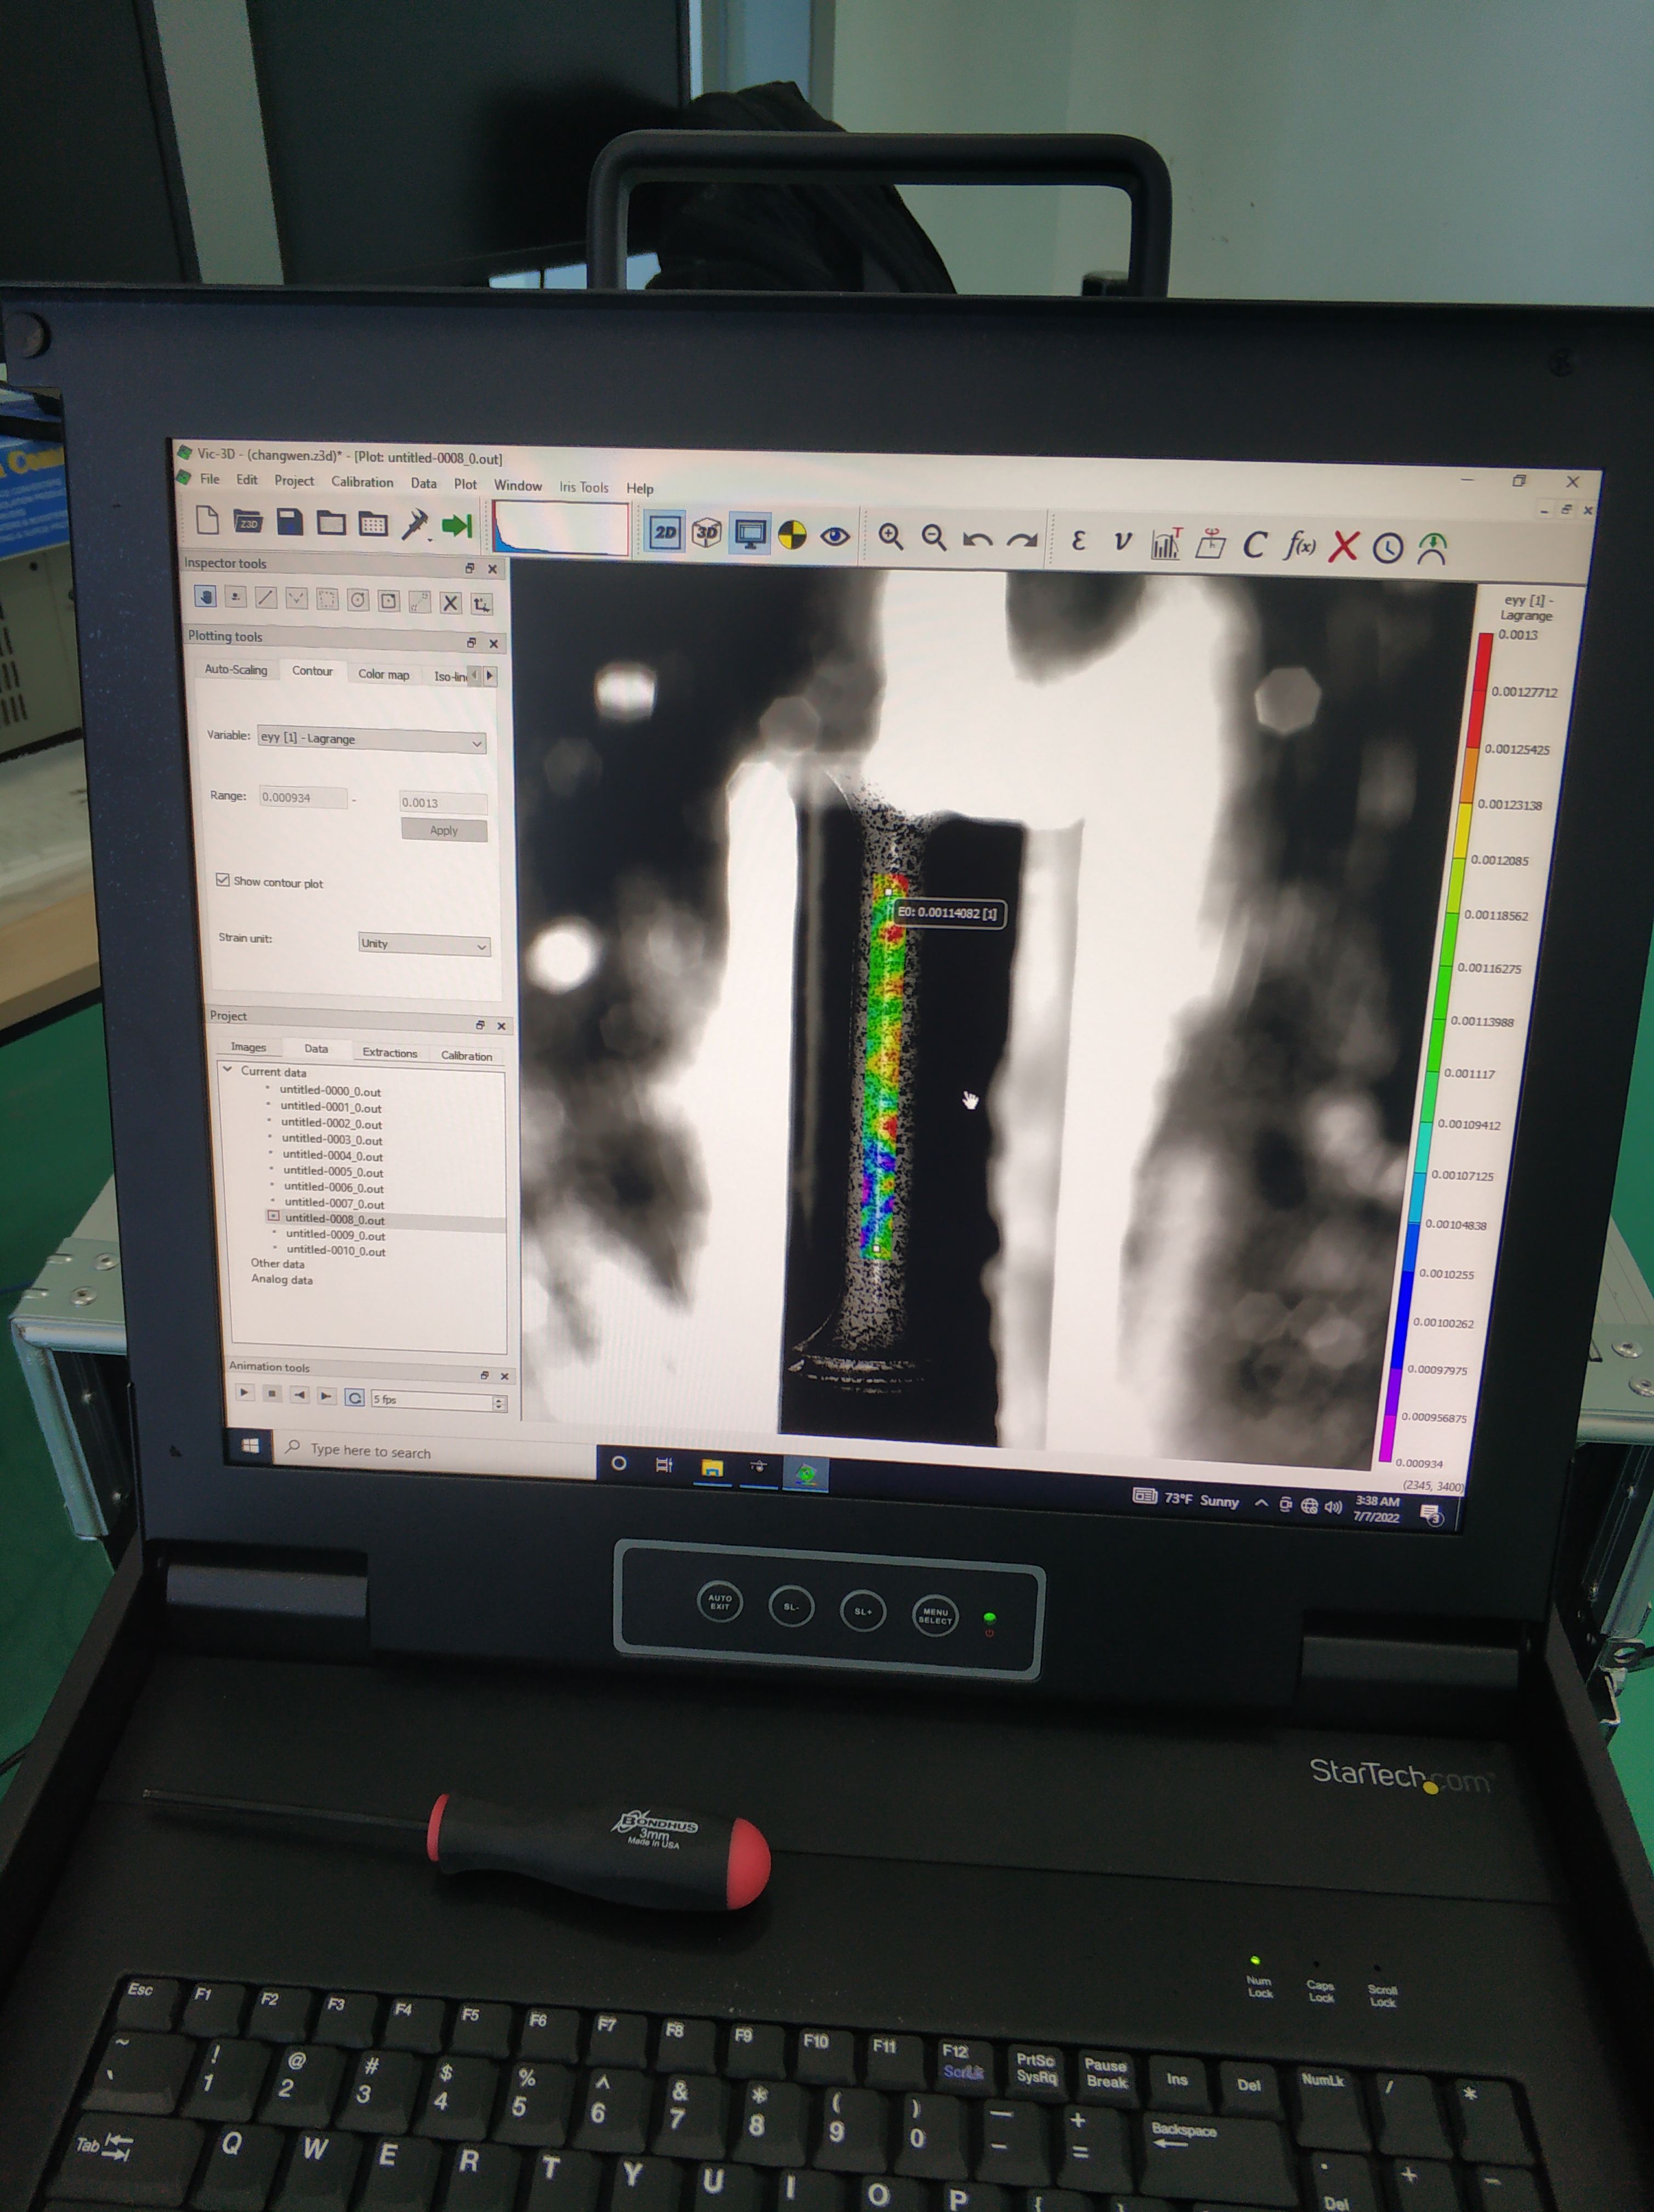Viewport: 1654px width, 2212px height.
Task: Click the clock time filter icon
Action: [1387, 548]
